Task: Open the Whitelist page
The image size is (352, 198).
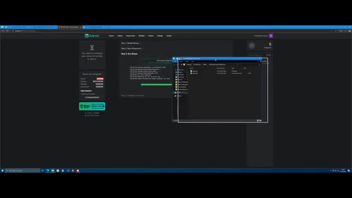Action: pos(142,36)
